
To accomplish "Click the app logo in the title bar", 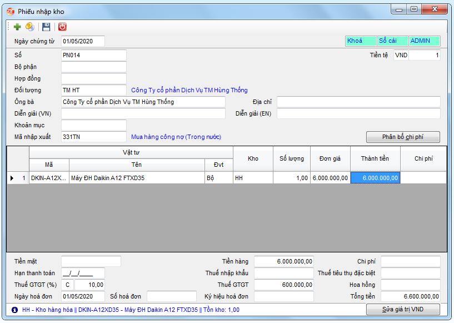I will [10, 10].
